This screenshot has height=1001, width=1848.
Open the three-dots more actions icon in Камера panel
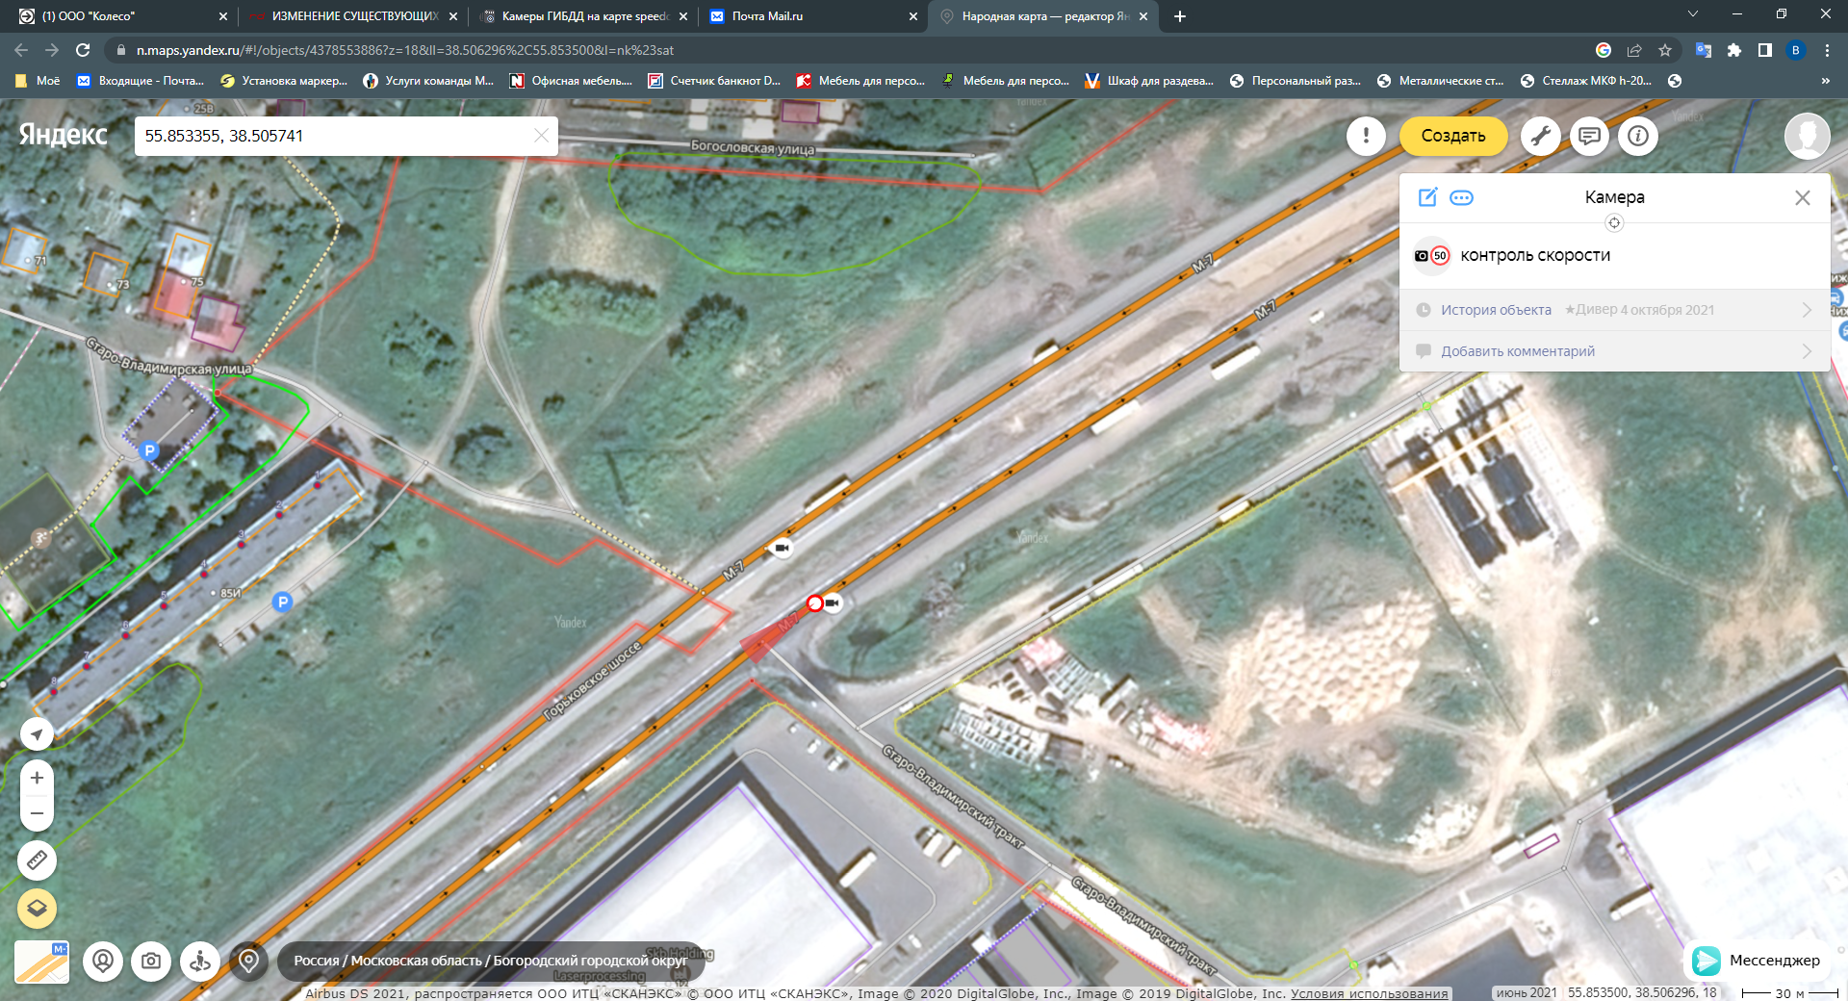click(x=1461, y=197)
